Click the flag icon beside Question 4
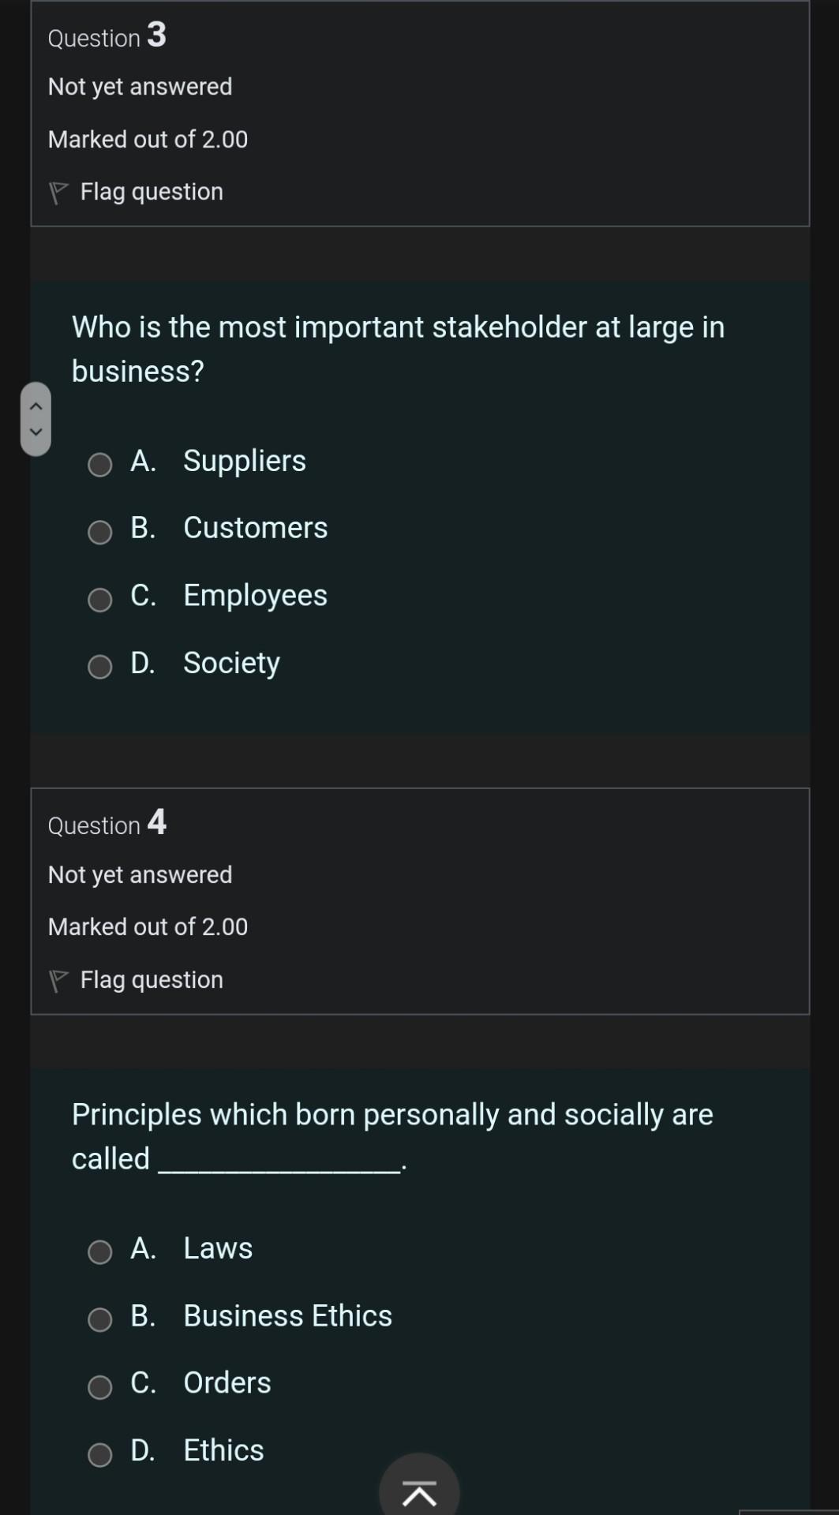Screen dimensions: 839x1515 coord(58,978)
